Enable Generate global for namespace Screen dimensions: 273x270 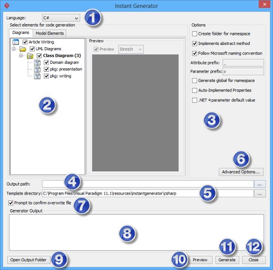pos(194,81)
